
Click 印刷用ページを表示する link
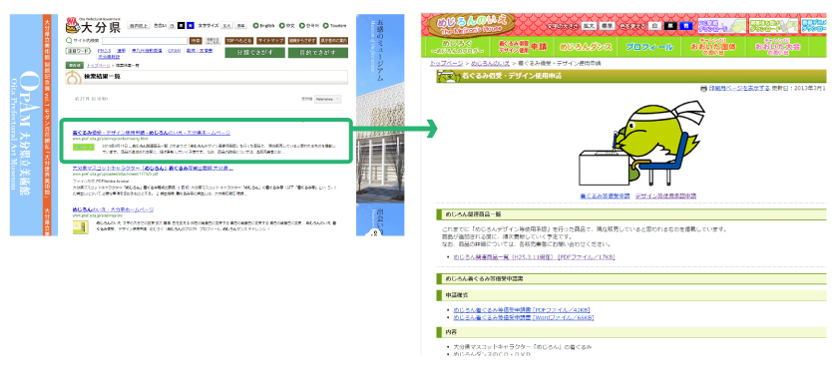pyautogui.click(x=739, y=89)
